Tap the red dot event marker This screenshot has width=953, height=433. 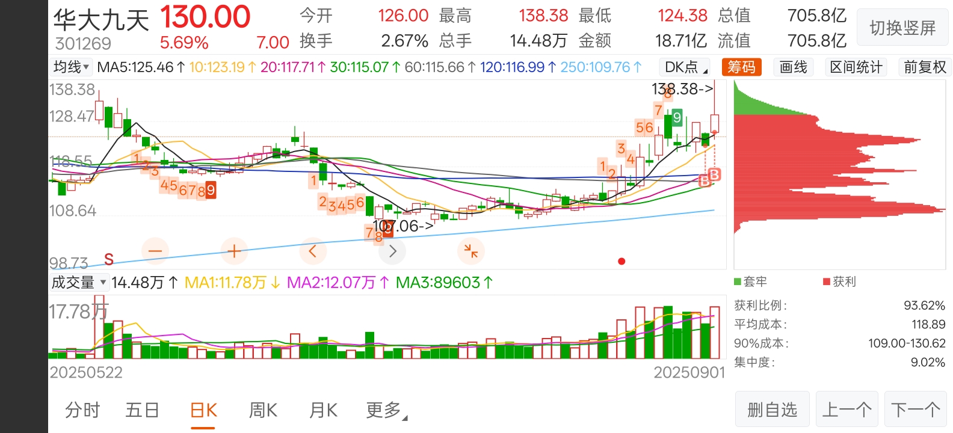tap(621, 261)
